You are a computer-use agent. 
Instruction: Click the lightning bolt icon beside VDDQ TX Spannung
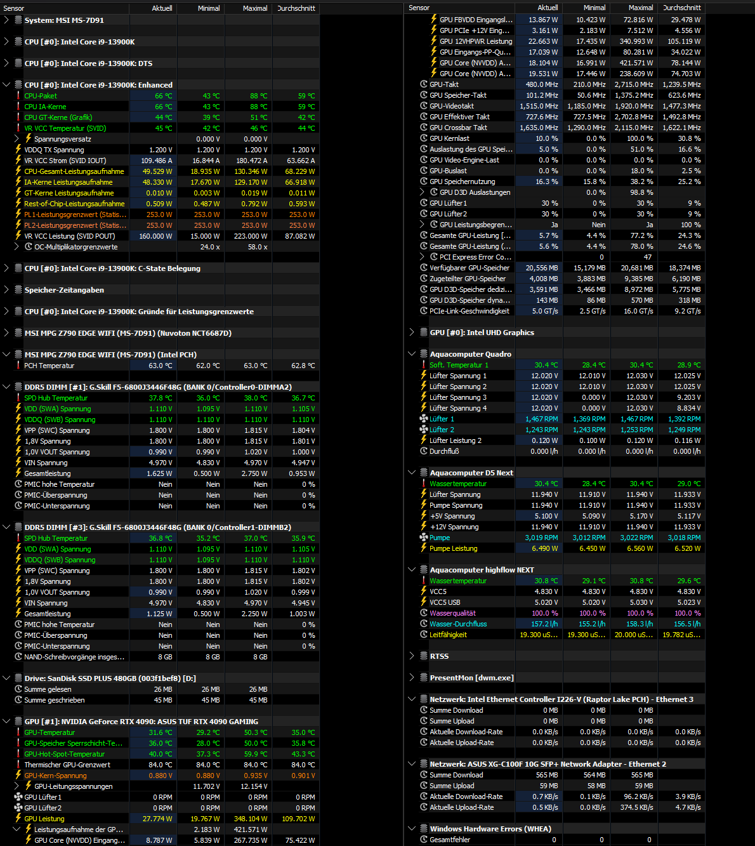click(x=18, y=150)
